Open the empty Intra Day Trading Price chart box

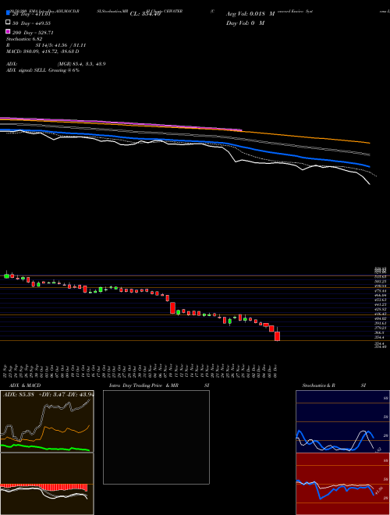156,437
